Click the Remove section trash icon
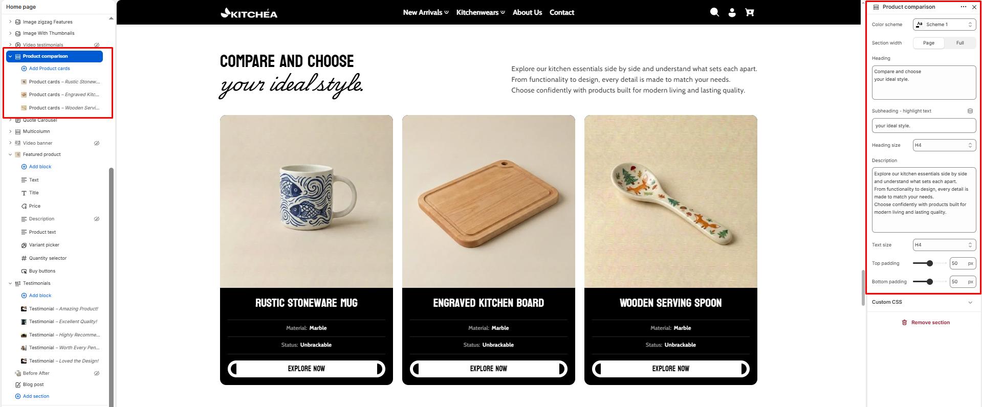Screen dimensions: 982x407 pyautogui.click(x=904, y=323)
